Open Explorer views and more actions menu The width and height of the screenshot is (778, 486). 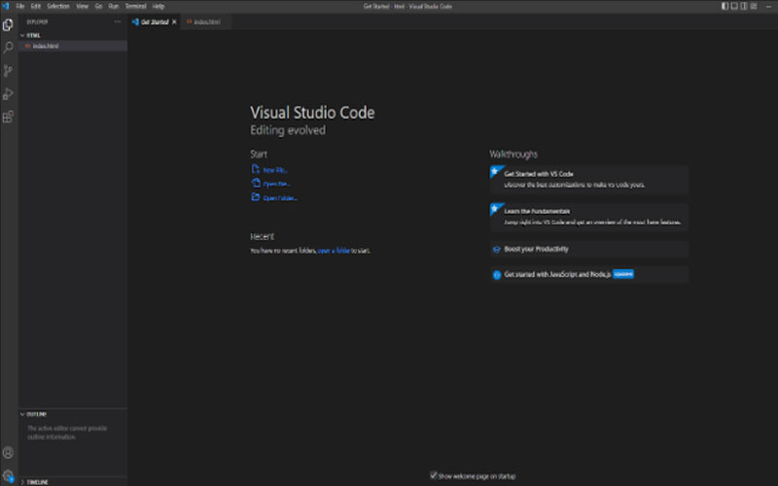[x=117, y=21]
